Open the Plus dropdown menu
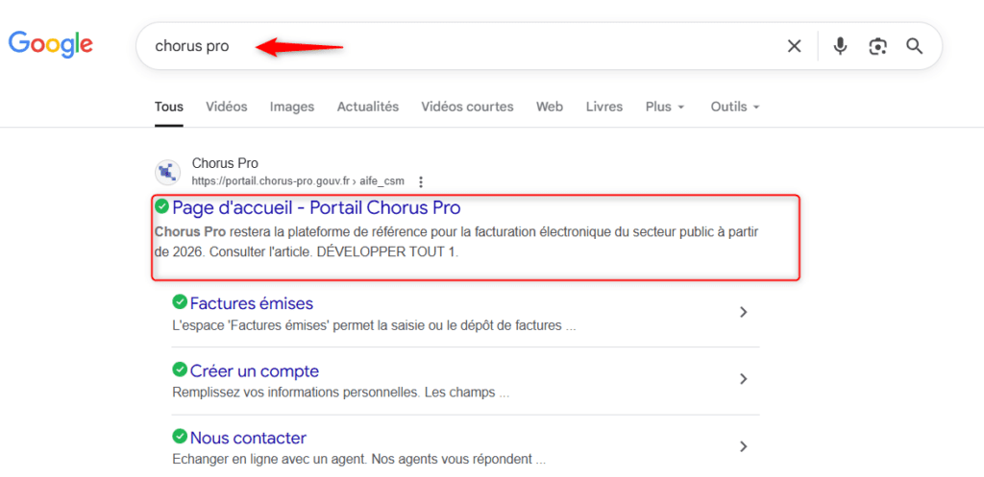Image resolution: width=984 pixels, height=477 pixels. pos(665,107)
